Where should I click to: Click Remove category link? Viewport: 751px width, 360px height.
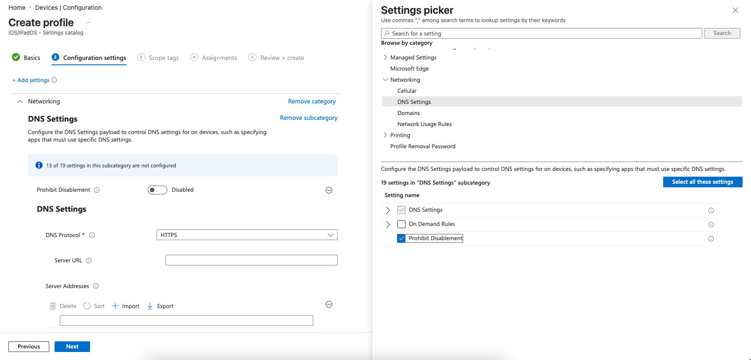tap(312, 101)
